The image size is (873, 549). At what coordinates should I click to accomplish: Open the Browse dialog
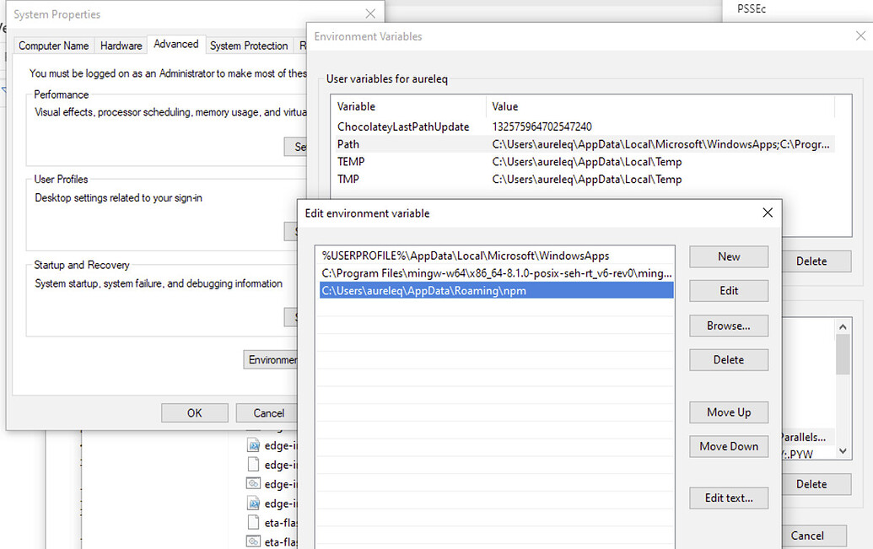pyautogui.click(x=728, y=326)
